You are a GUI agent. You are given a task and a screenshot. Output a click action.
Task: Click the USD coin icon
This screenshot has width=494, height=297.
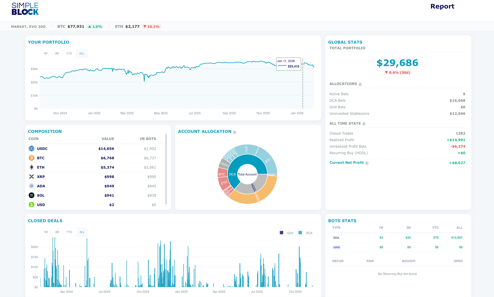[x=32, y=205]
